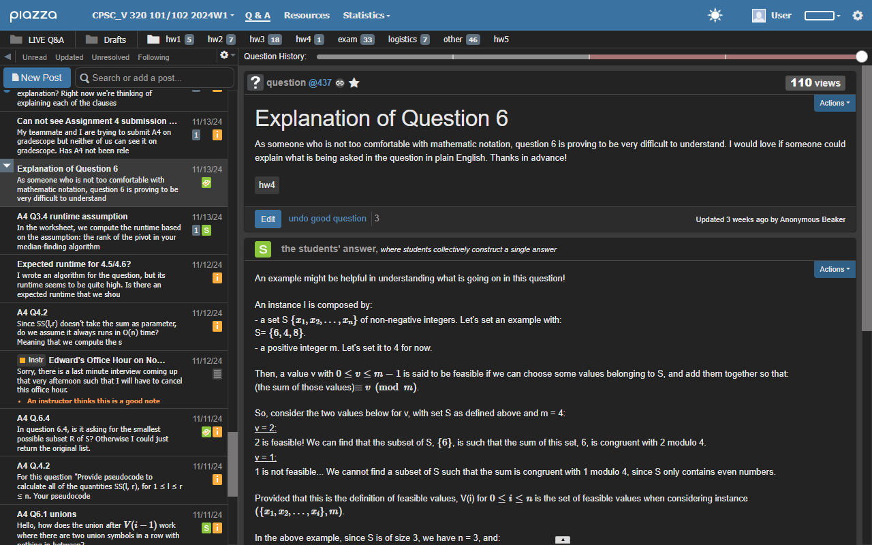Open the settings gear in top bar
This screenshot has height=545, width=872.
point(858,15)
